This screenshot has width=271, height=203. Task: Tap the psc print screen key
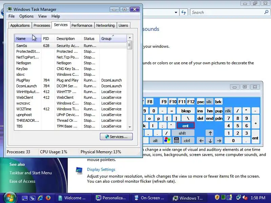tap(201, 102)
